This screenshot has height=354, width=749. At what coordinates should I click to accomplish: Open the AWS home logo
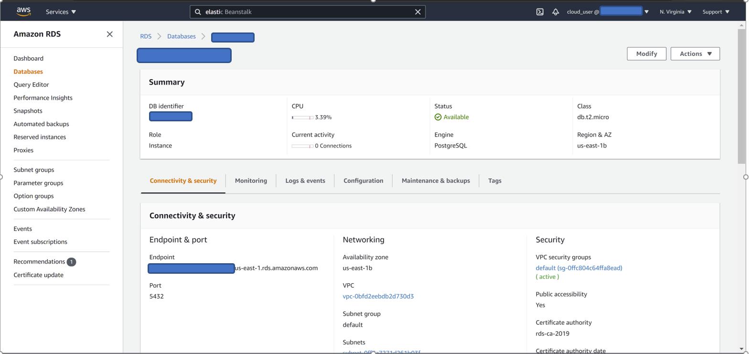[23, 11]
